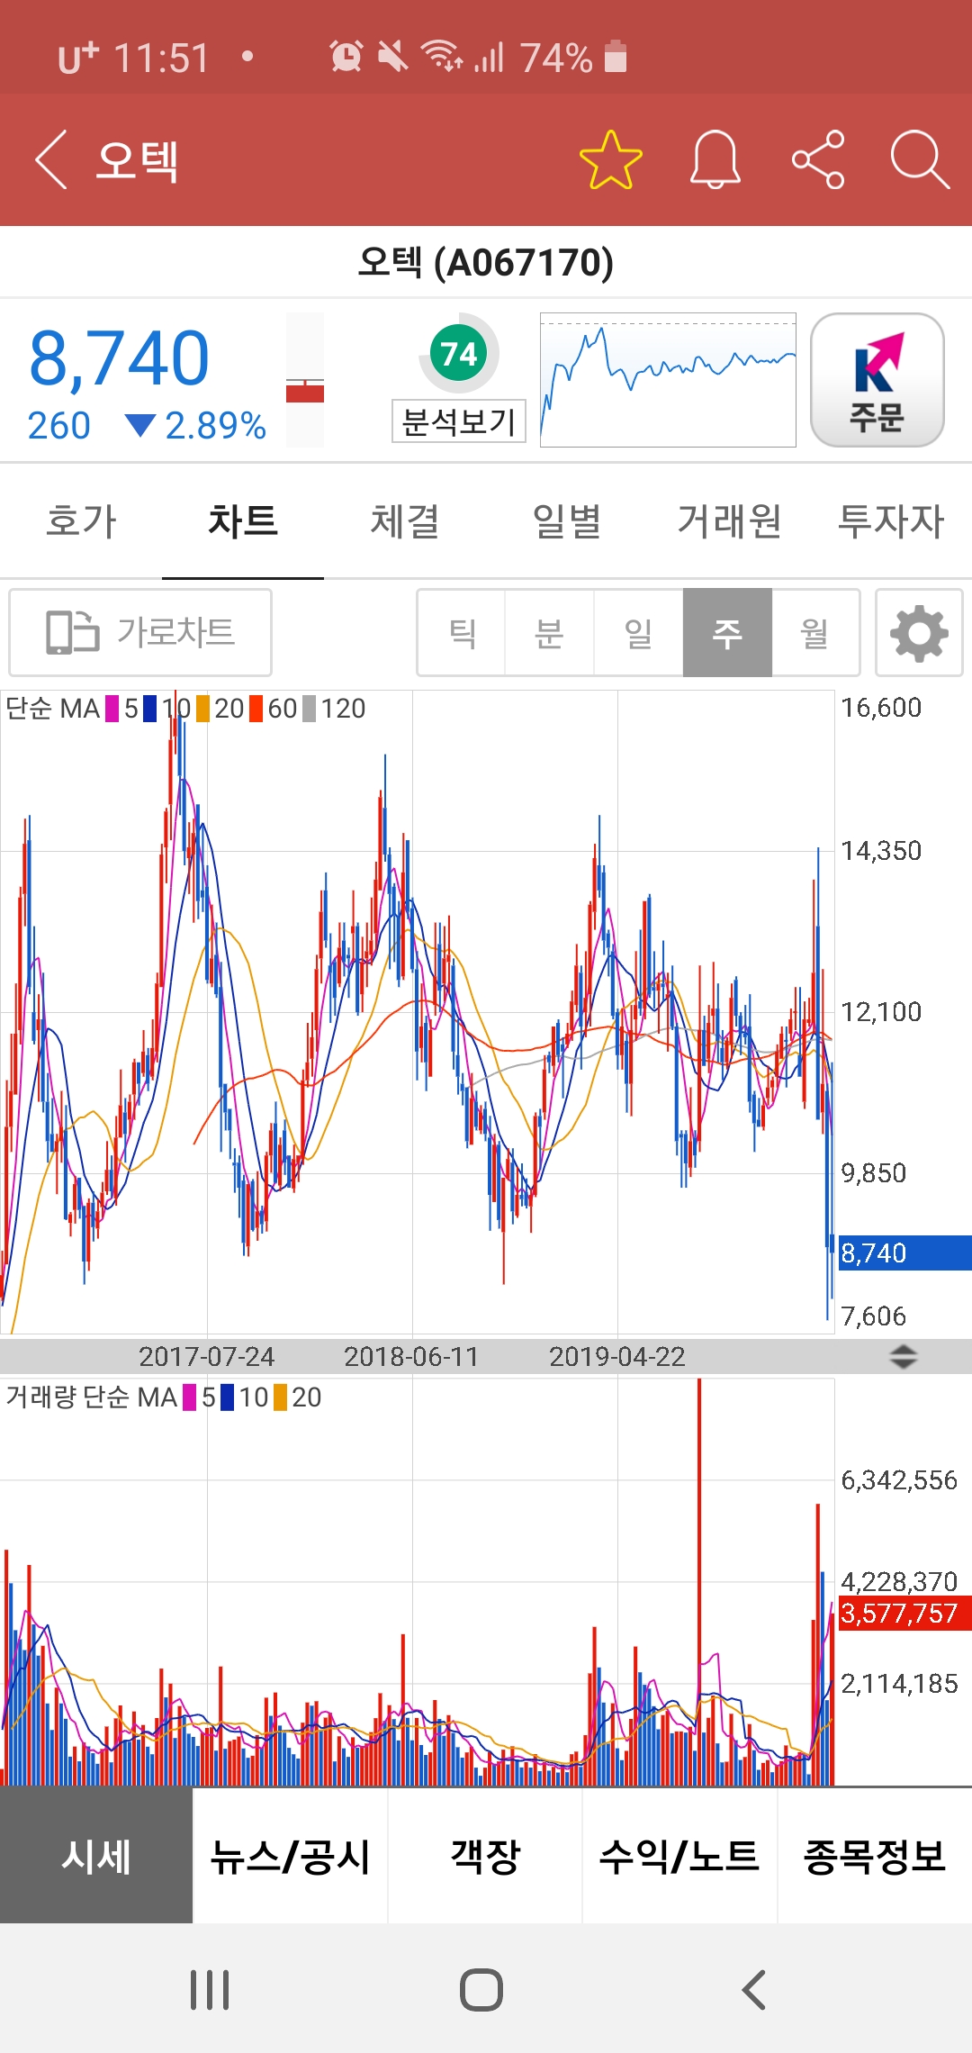
Task: Open the 거래원 tab
Action: coord(729,520)
